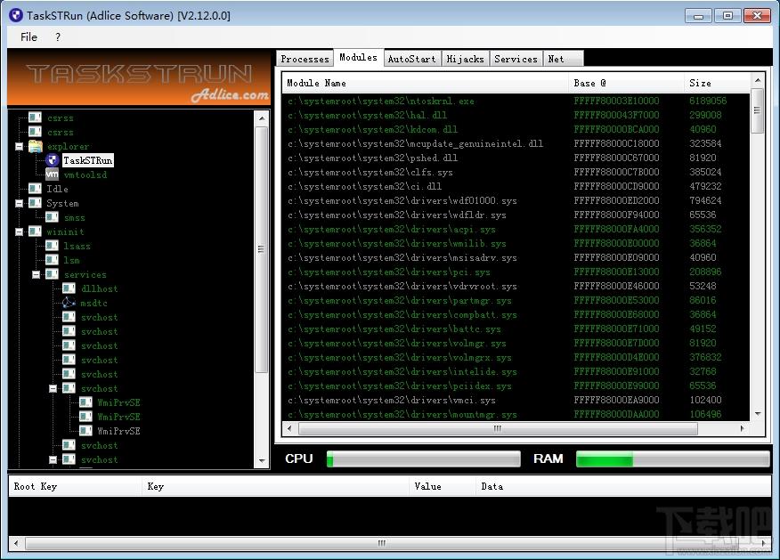Select the dllhost process
Screen dimensions: 780x560
[100, 288]
